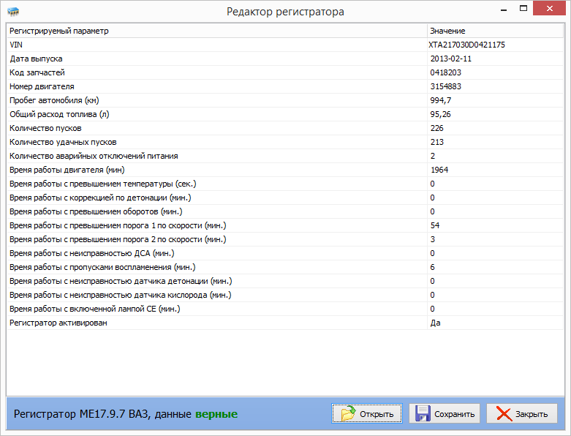Click the app icon in title bar
The image size is (571, 436).
pyautogui.click(x=13, y=12)
